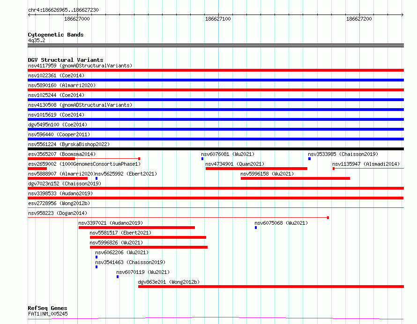This screenshot has height=324, width=417.
Task: Click right arrow of the ruler
Action: (x=402, y=15)
